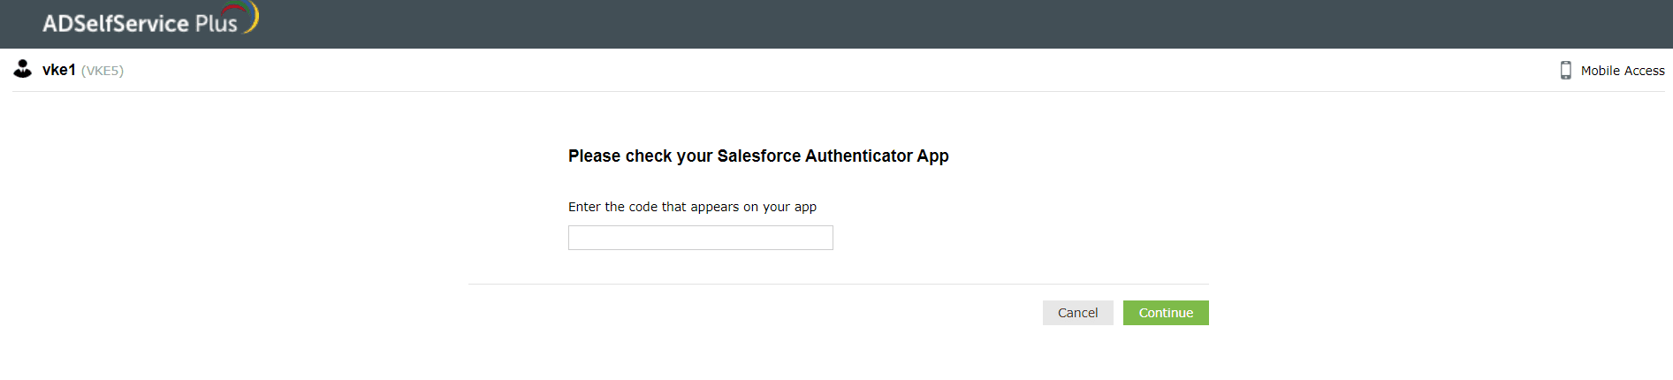
Task: Click the empty dark header bar area
Action: tap(884, 24)
